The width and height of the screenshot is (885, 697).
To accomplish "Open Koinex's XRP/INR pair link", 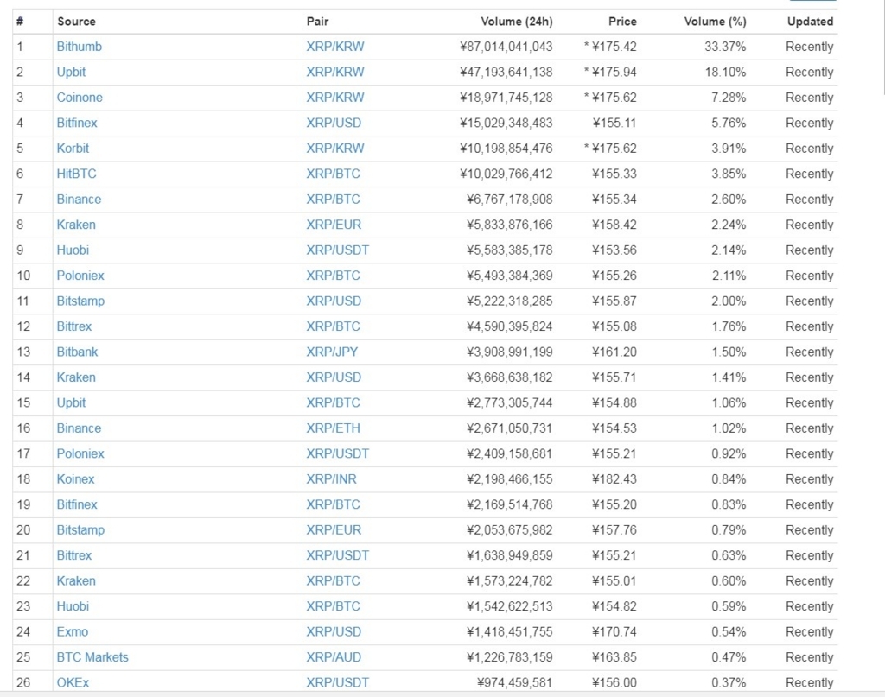I will pyautogui.click(x=331, y=479).
